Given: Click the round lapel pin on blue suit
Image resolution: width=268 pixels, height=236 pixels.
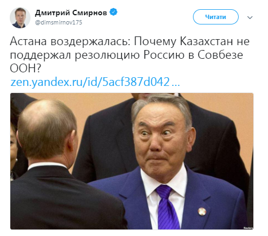Looking at the screenshot, I should pos(202,212).
